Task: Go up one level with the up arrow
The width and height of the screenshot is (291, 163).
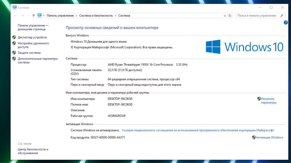Action: [x=33, y=16]
